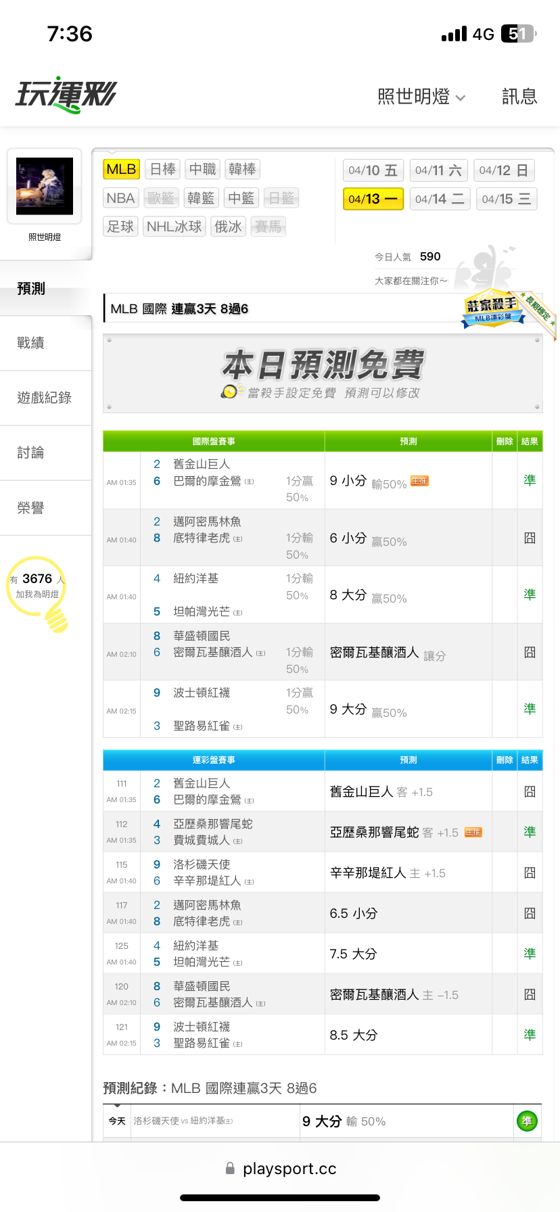This screenshot has width=560, height=1212.
Task: Click 準 result for 8.5 大分
Action: [530, 1035]
